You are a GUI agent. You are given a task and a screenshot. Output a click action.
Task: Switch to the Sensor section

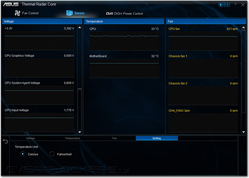(75, 13)
